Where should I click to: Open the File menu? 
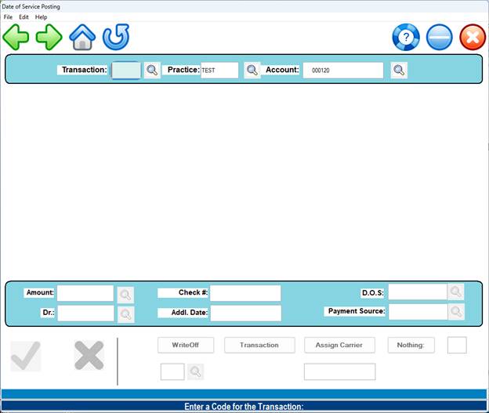[8, 17]
